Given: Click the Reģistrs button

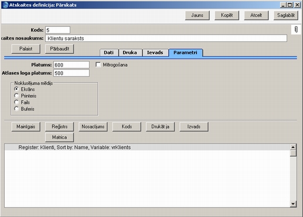Looking at the screenshot, I should pyautogui.click(x=59, y=127).
